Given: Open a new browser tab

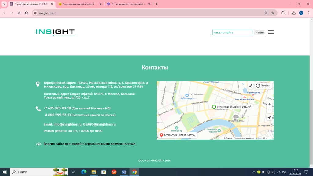Looking at the screenshot, I should [x=156, y=4].
